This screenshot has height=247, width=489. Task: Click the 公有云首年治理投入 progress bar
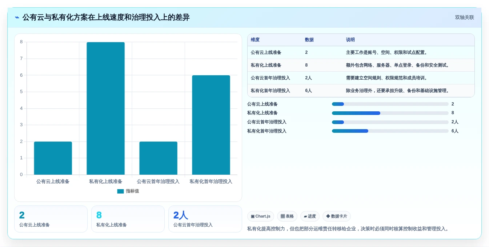tap(390, 122)
